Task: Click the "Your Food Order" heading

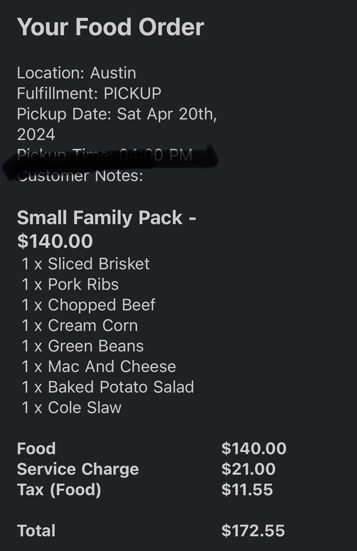Action: (x=110, y=28)
